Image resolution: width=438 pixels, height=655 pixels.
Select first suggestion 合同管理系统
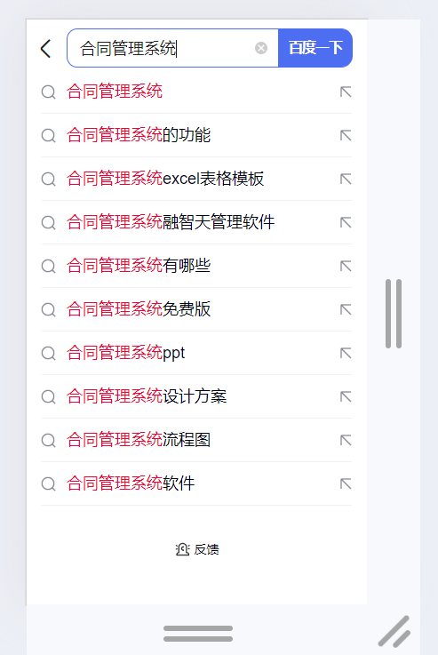point(196,92)
